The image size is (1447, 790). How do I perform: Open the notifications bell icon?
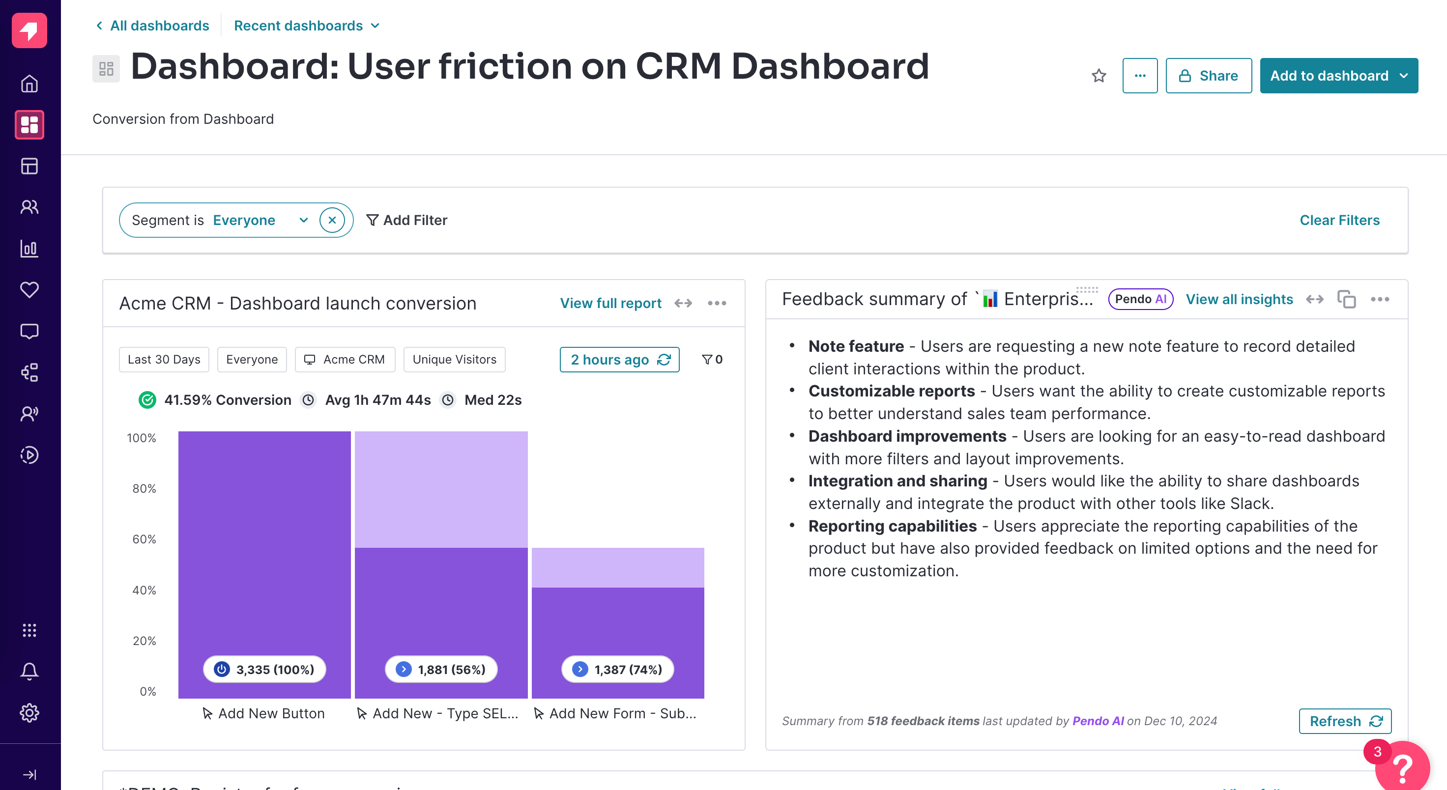pyautogui.click(x=29, y=672)
